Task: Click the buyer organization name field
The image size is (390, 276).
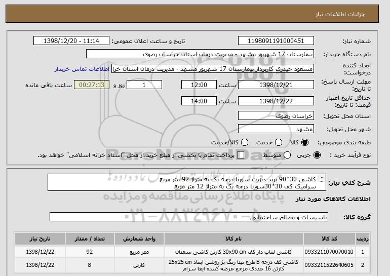Action: click(200, 54)
